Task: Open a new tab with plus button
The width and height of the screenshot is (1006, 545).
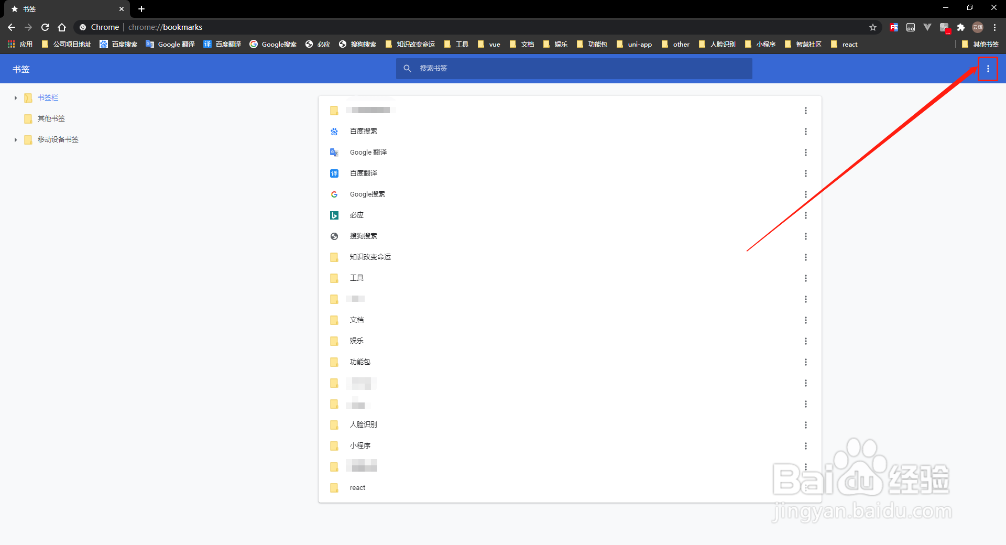Action: (x=141, y=9)
